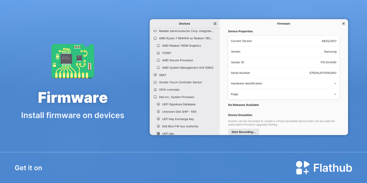The image size is (367, 183).
Task: Click the AMD System Management Unit icon
Action: click(x=158, y=68)
